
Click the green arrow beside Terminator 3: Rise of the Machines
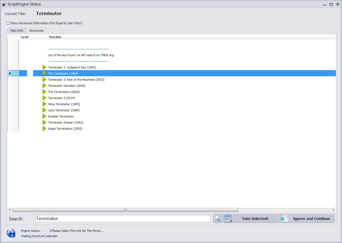click(x=44, y=80)
